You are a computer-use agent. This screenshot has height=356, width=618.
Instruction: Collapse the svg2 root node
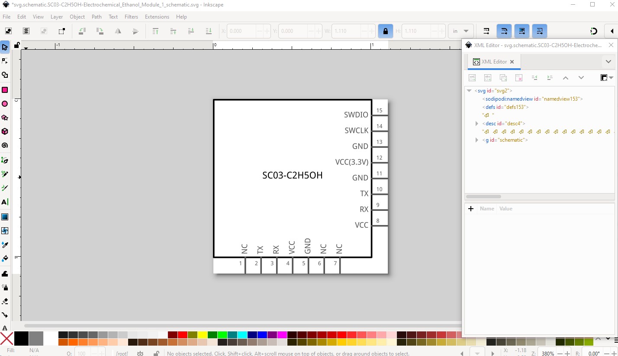coord(469,91)
